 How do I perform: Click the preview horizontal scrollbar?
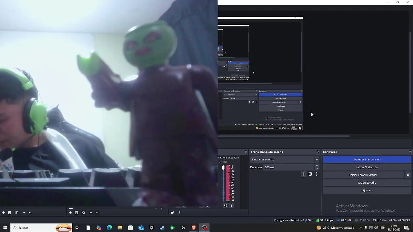[x=284, y=136]
